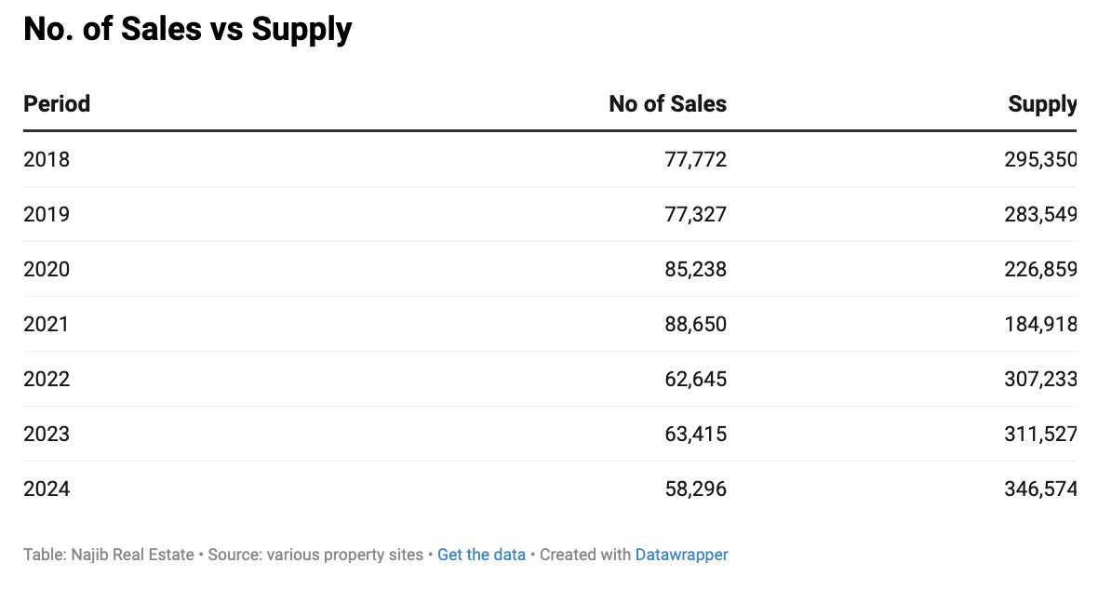
Task: Click the "Get the data" link
Action: pyautogui.click(x=481, y=555)
